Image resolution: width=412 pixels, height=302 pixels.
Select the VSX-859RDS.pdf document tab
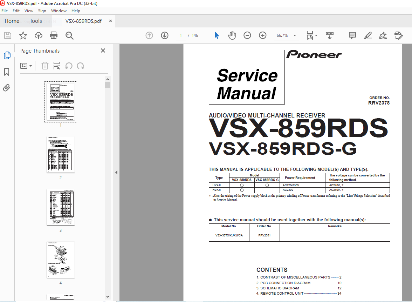(83, 21)
